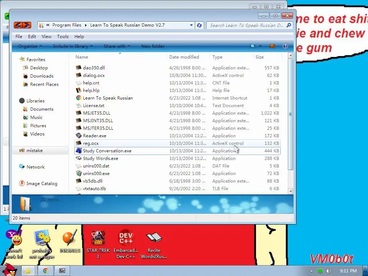Viewport: 368px width, 276px height.
Task: Click the scrollbar down arrow
Action: point(290,191)
